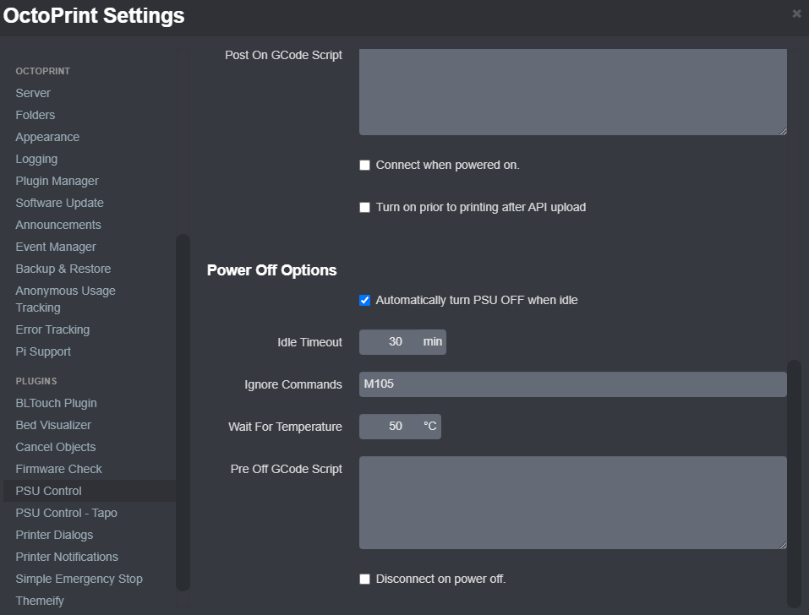Screen dimensions: 809x615
Task: Check Turn on prior to printing option
Action: pyautogui.click(x=365, y=208)
